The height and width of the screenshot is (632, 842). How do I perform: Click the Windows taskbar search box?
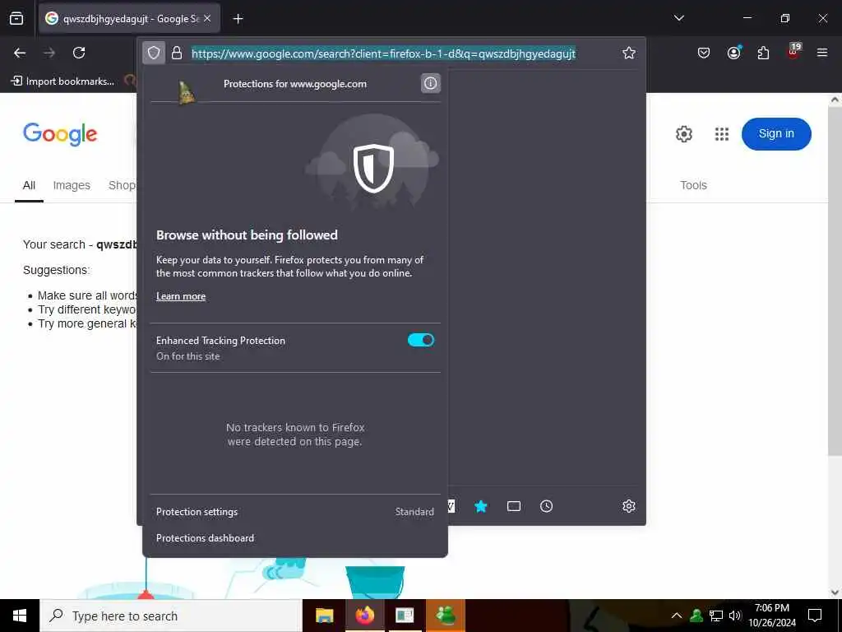pos(171,616)
